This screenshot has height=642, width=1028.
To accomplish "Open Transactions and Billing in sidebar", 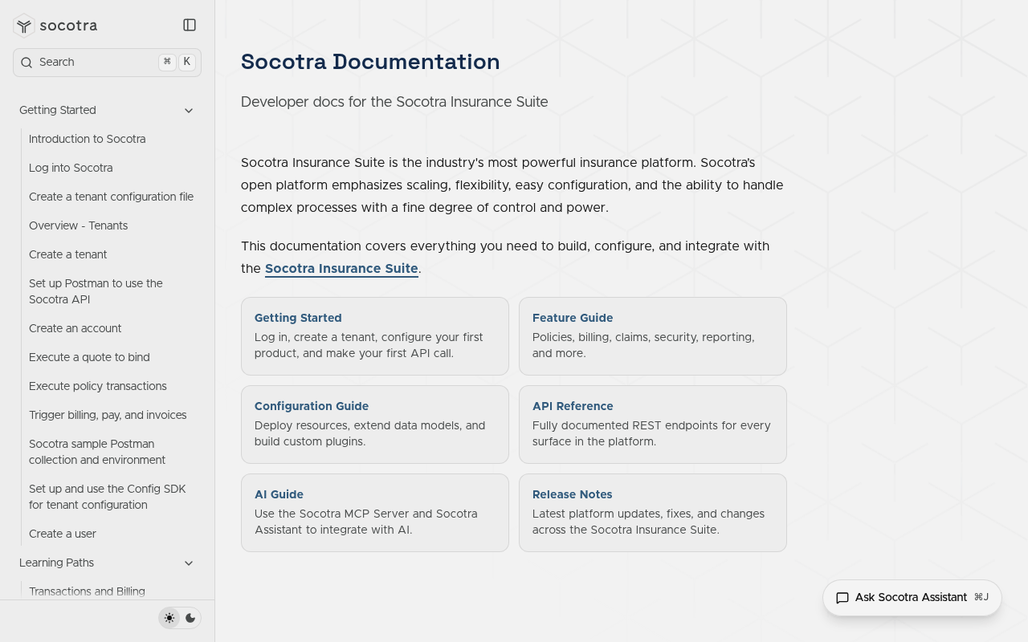I will coord(88,591).
